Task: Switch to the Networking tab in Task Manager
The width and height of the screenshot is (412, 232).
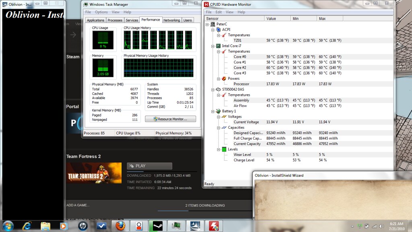Action: pos(171,20)
